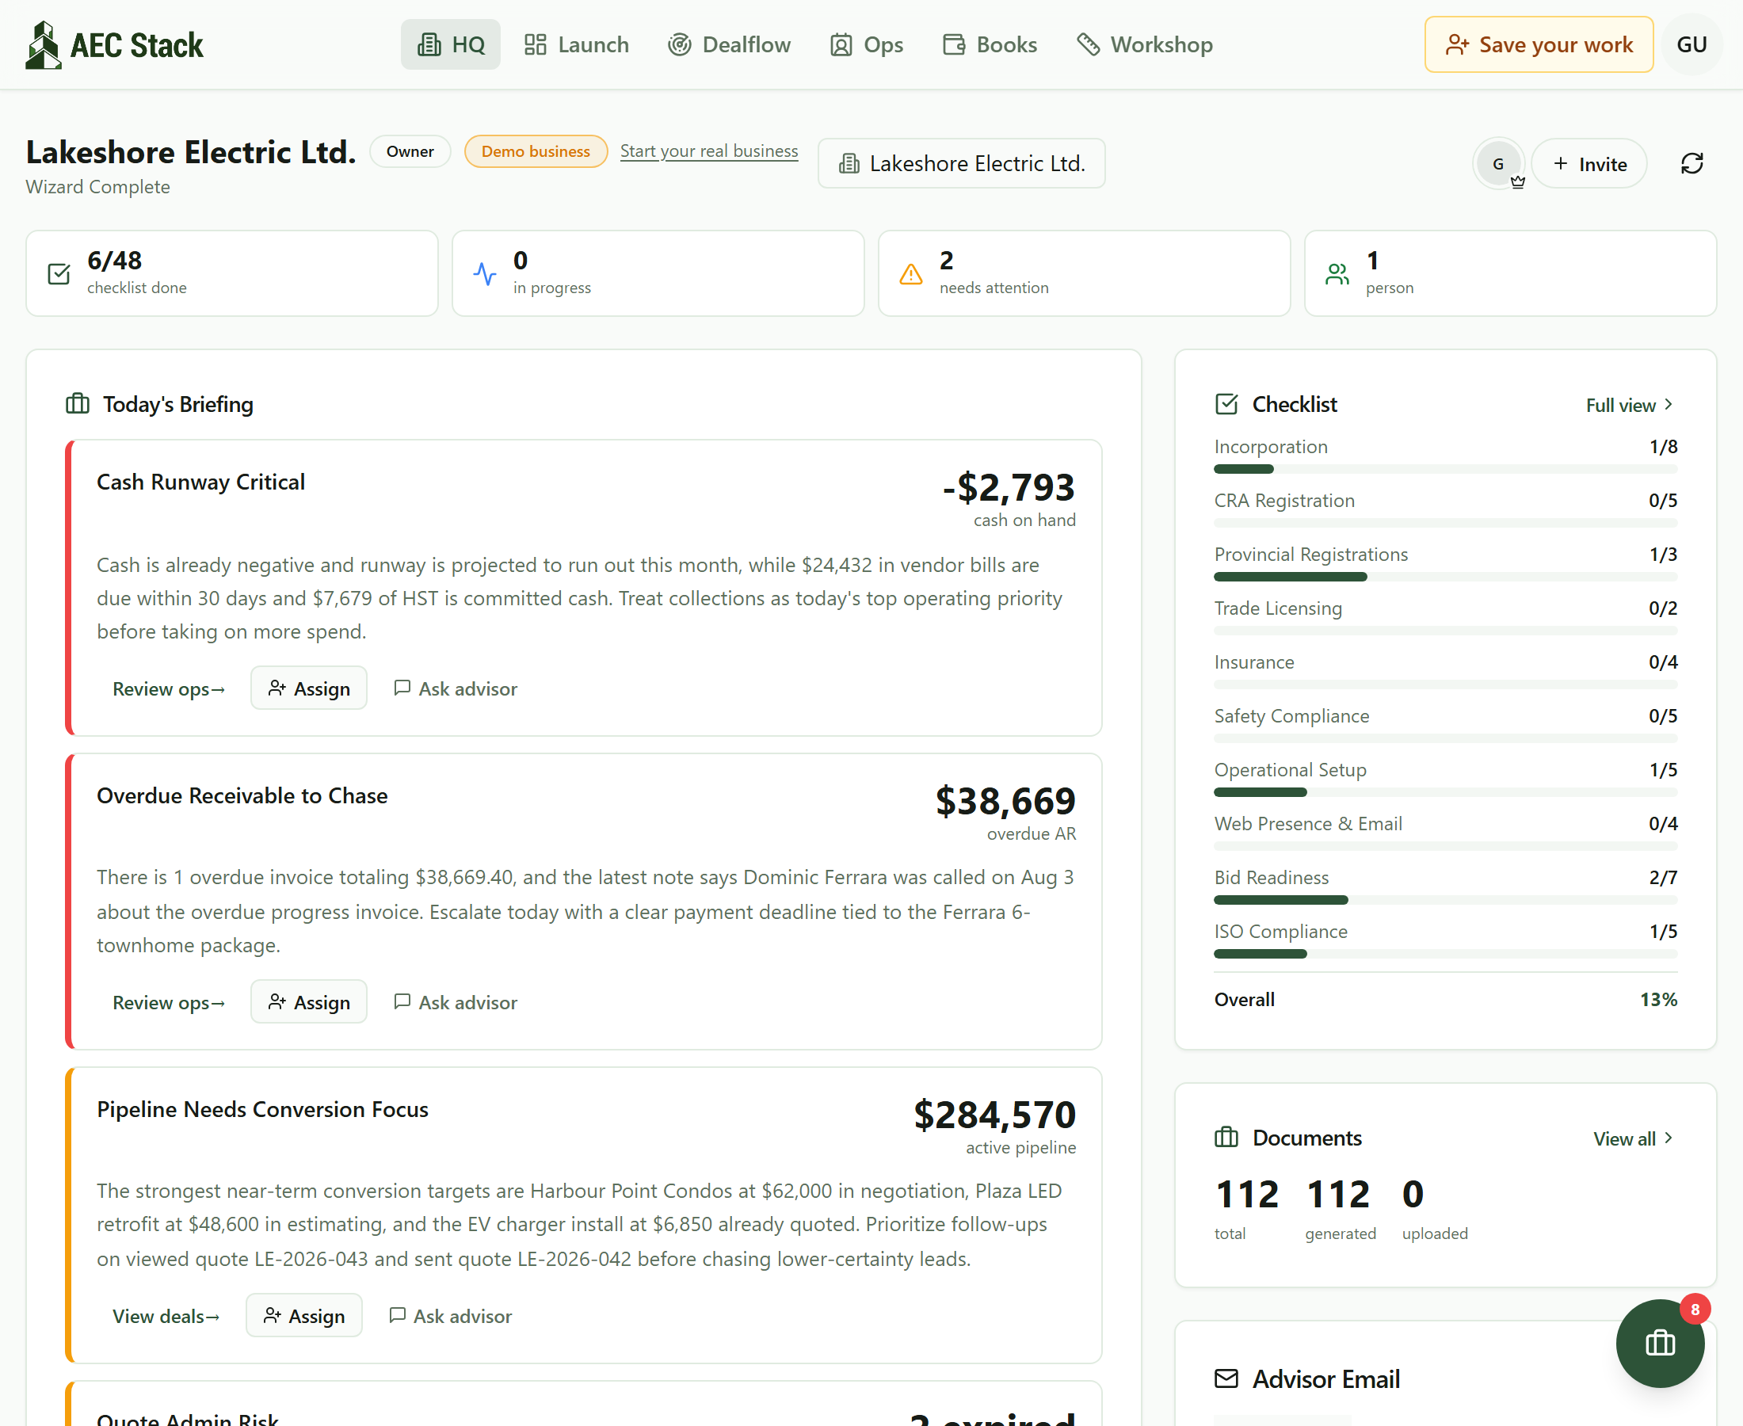Select the ISO Compliance checklist row
The width and height of the screenshot is (1743, 1426).
coord(1446,939)
